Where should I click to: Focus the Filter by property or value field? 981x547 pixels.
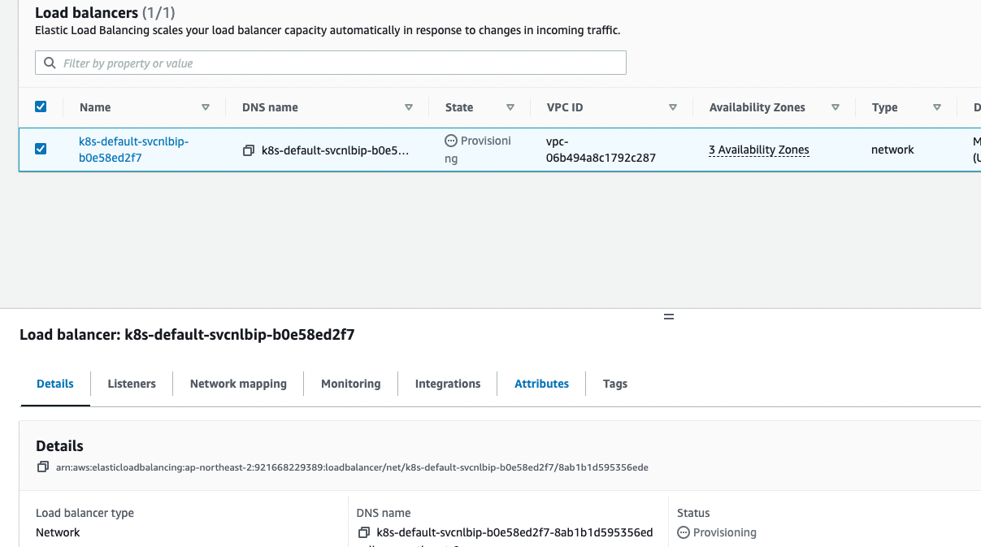pos(331,63)
